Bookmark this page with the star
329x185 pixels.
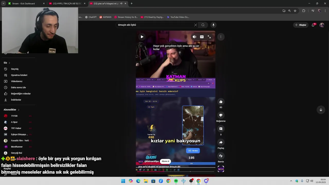tap(295, 11)
